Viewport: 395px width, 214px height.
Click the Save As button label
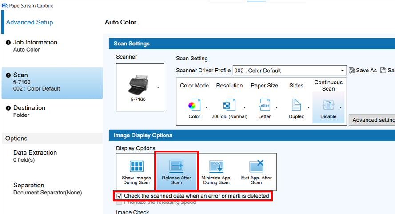click(x=366, y=71)
